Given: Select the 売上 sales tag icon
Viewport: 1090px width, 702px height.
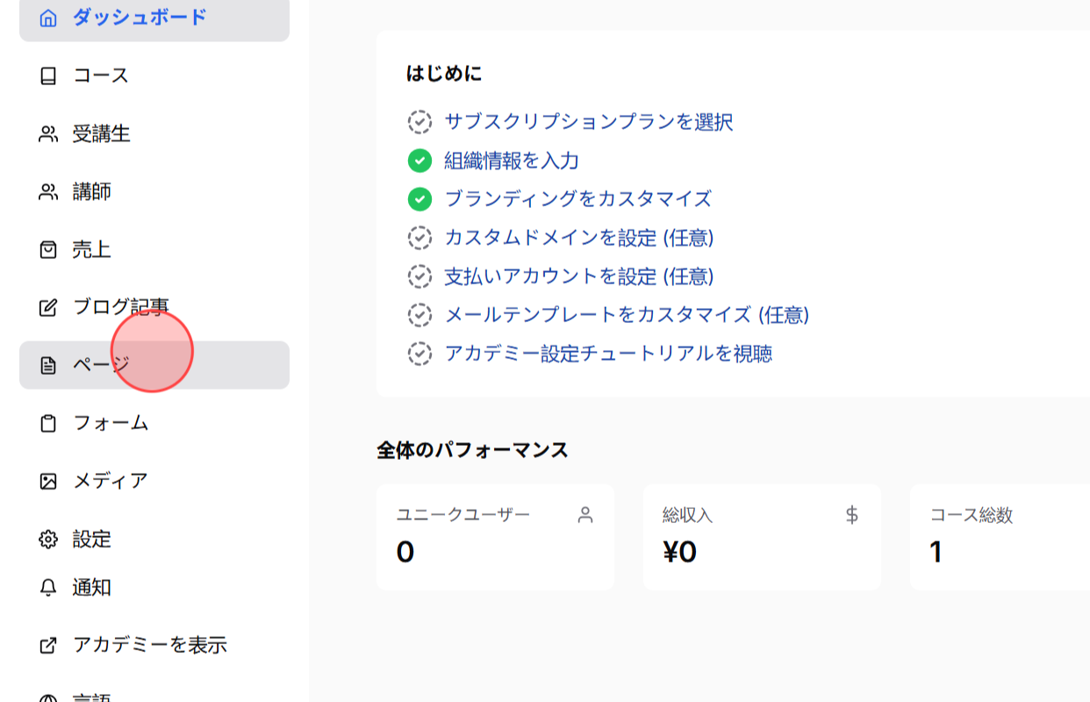Looking at the screenshot, I should pos(47,249).
